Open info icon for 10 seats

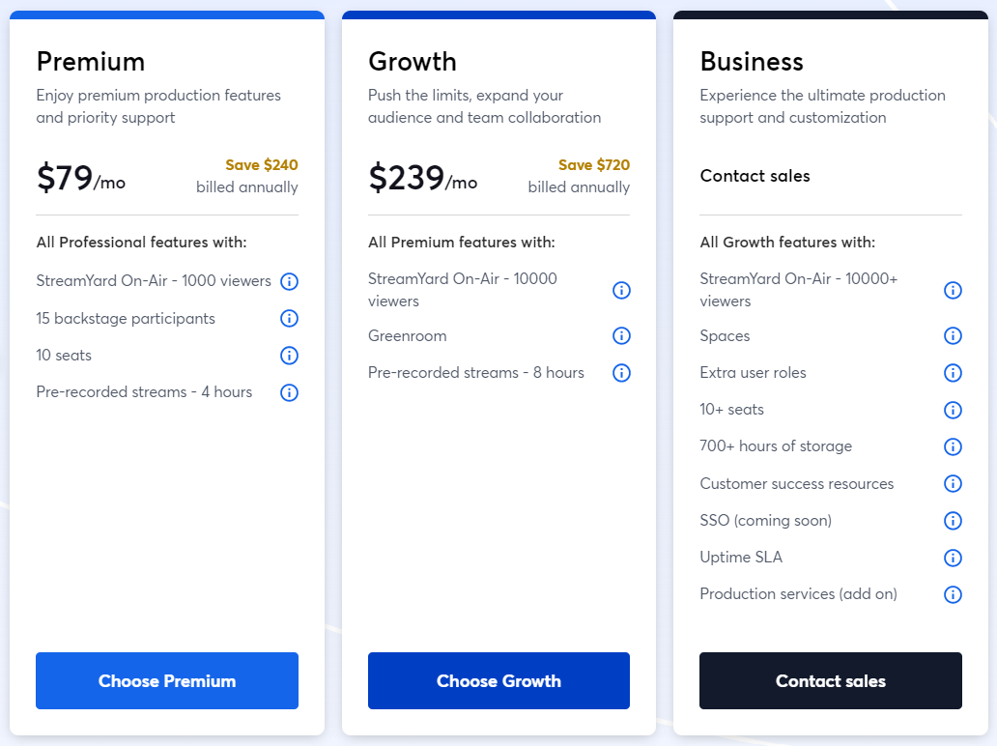289,356
